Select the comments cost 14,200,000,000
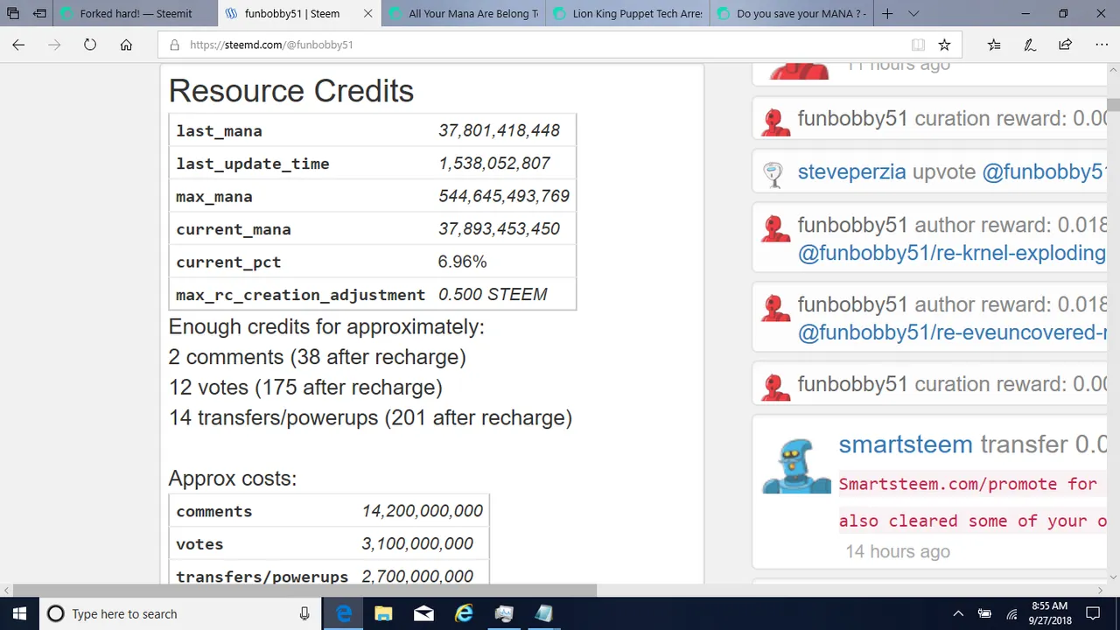The image size is (1120, 630). [422, 511]
